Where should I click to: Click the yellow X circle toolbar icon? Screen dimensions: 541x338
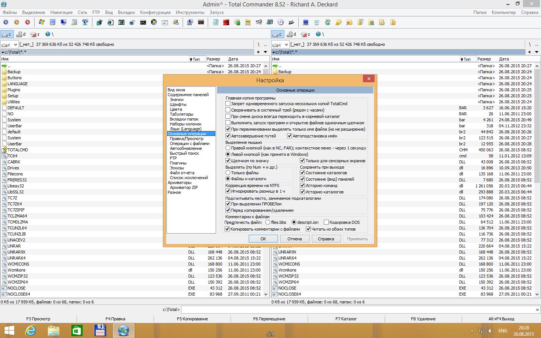[154, 23]
